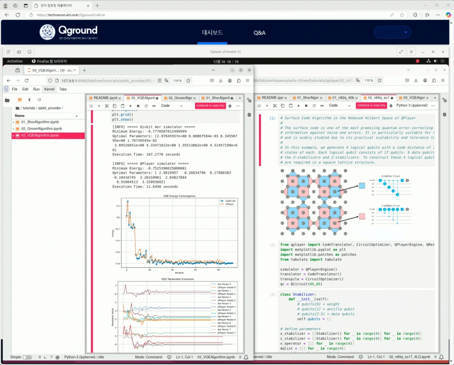Bookmark this page star in left Firefox window
Screen dimensions: 454x365
(188, 81)
